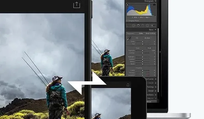Select the Radial Filter tool icon
The width and height of the screenshot is (204, 119).
tap(148, 25)
